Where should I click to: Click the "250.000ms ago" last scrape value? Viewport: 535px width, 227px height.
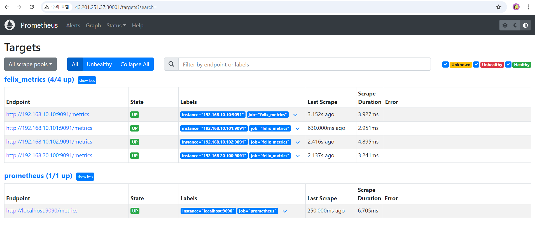point(326,211)
